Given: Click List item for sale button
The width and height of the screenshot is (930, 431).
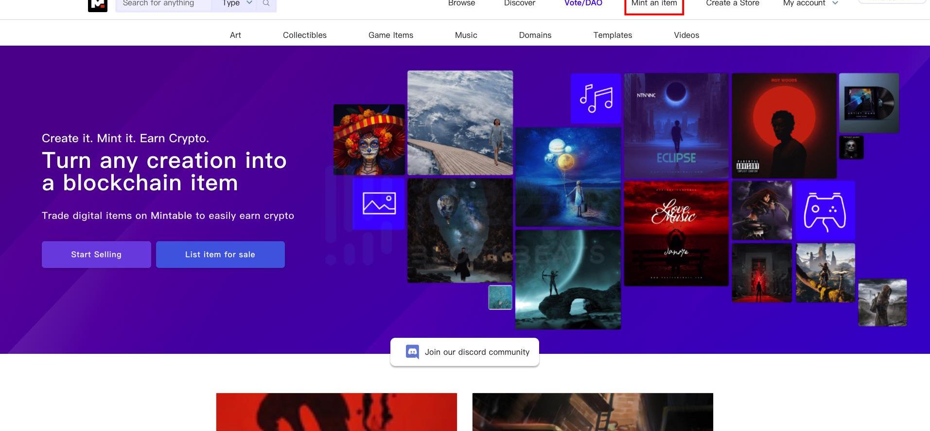Looking at the screenshot, I should 220,254.
